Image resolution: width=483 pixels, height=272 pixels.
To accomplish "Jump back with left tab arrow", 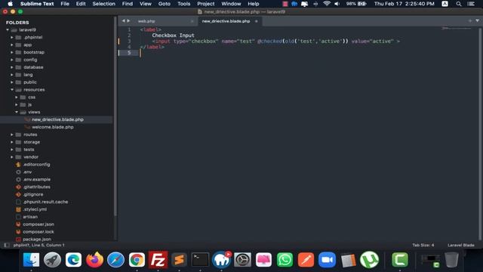I will (x=123, y=21).
